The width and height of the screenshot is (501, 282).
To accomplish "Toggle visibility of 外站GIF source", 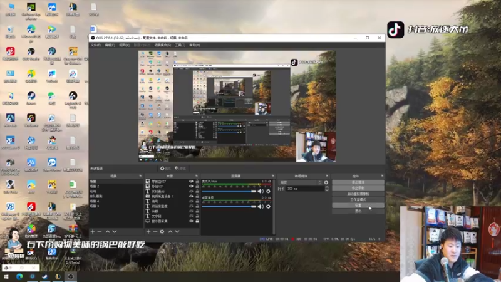I will coord(191,186).
